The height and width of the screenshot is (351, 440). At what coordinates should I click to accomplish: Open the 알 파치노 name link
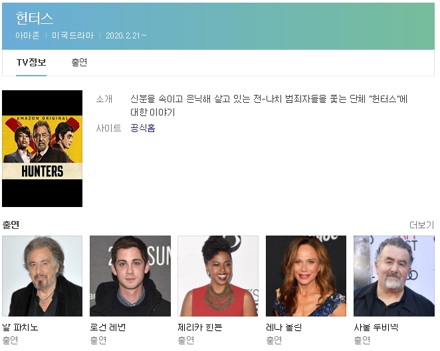point(21,327)
